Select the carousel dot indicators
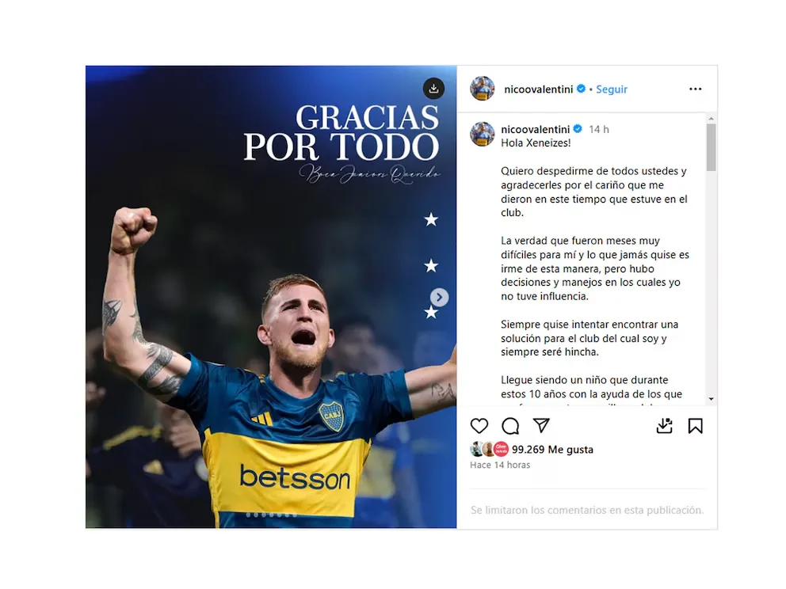Viewport: 786px width, 589px height. (x=271, y=515)
